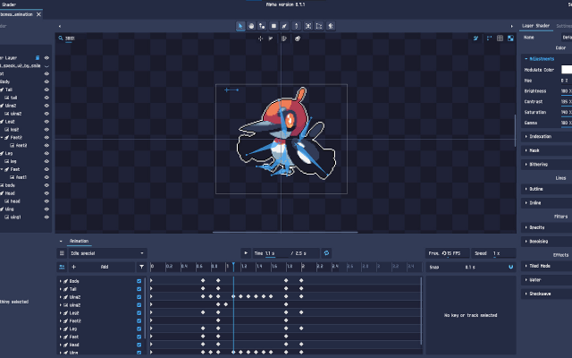Toggle visibility of the Leg bone layer
Viewport: 572px width, 358px height.
point(46,153)
